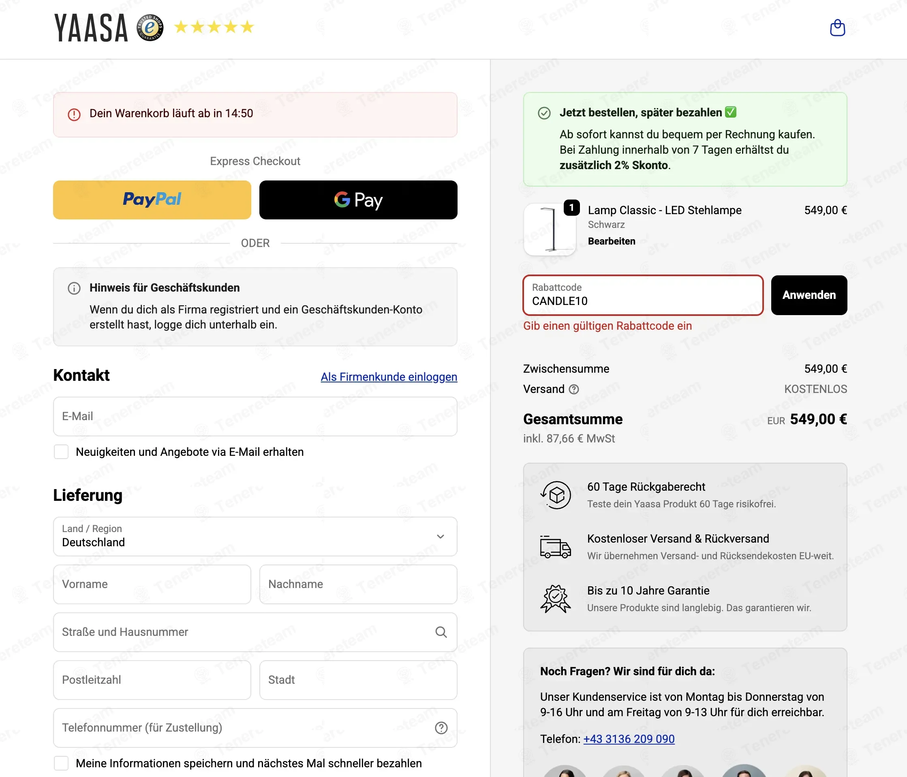Open the shopping bag cart icon
907x777 pixels.
point(837,28)
